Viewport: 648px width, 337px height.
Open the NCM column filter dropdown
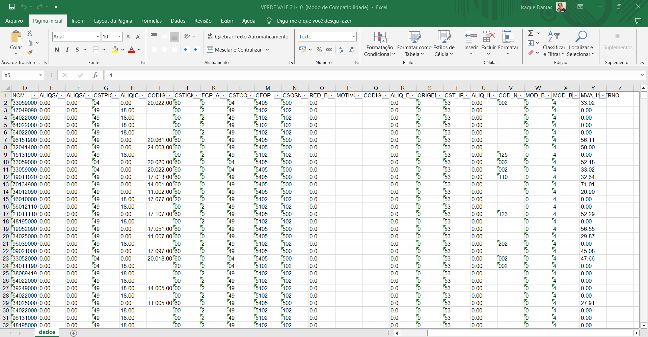pyautogui.click(x=34, y=95)
